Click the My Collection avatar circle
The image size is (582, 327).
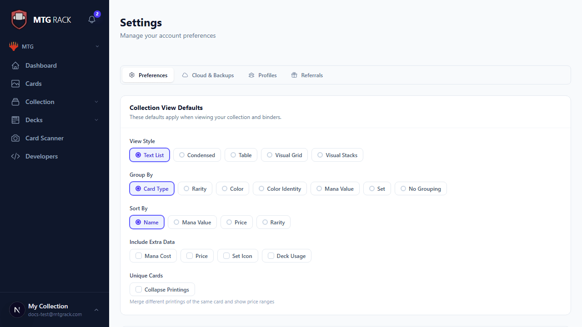click(x=17, y=309)
